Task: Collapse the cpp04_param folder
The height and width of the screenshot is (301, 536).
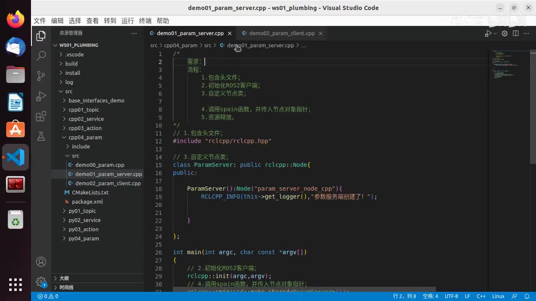Action: [x=98, y=137]
